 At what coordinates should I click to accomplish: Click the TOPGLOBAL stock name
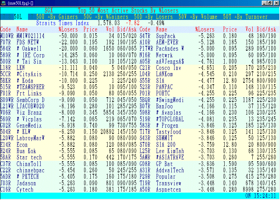[170, 119]
